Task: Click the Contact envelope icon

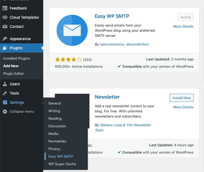Action: point(5,27)
